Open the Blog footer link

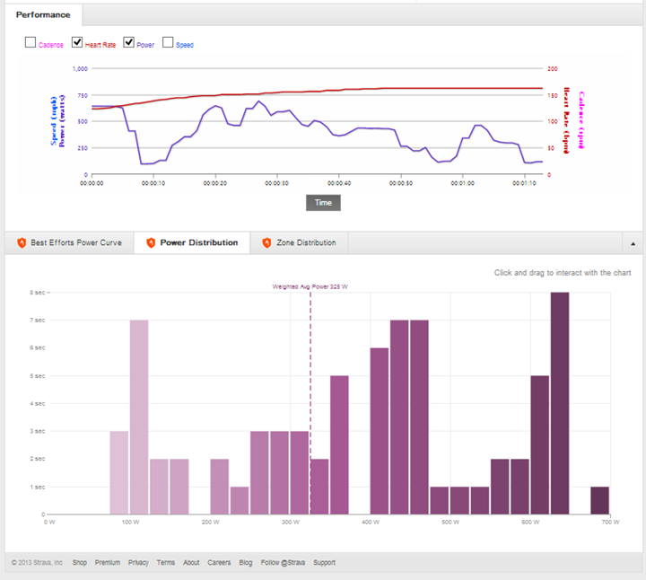pyautogui.click(x=246, y=563)
